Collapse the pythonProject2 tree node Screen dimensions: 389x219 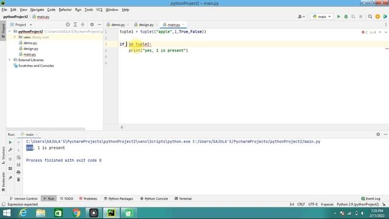[x=10, y=32]
